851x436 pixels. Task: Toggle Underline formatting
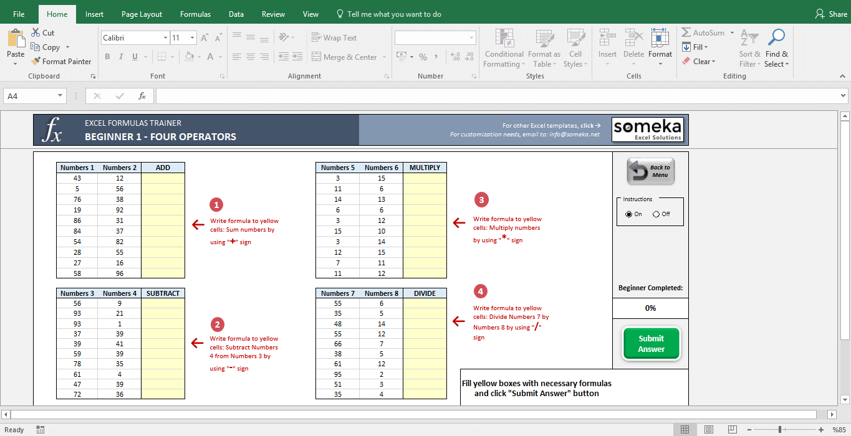(x=135, y=57)
